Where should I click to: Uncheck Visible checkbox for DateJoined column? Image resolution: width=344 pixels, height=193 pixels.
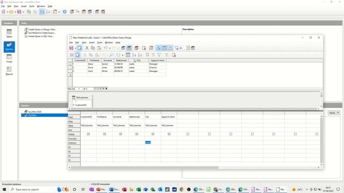(137, 133)
